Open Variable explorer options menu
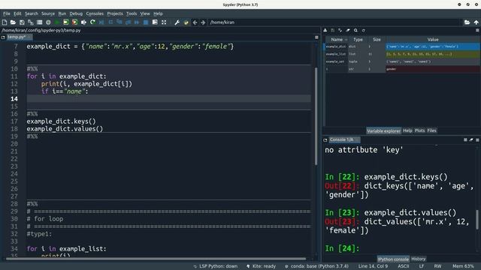Screen dimensions: 481x270 click(477, 30)
